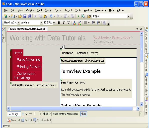Open the font size dropdown

pyautogui.click(x=54, y=23)
